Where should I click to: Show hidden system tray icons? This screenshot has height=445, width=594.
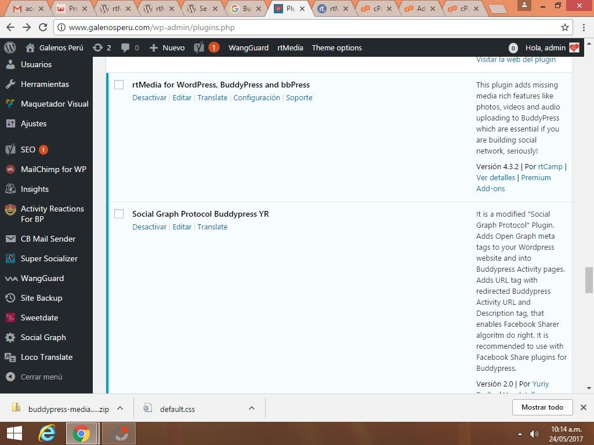[x=520, y=434]
